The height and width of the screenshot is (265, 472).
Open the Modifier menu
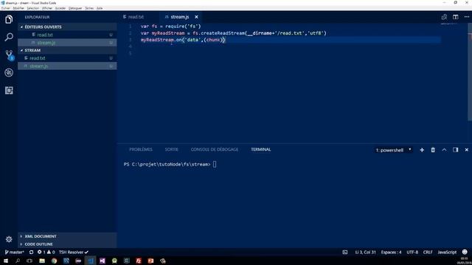[x=18, y=8]
